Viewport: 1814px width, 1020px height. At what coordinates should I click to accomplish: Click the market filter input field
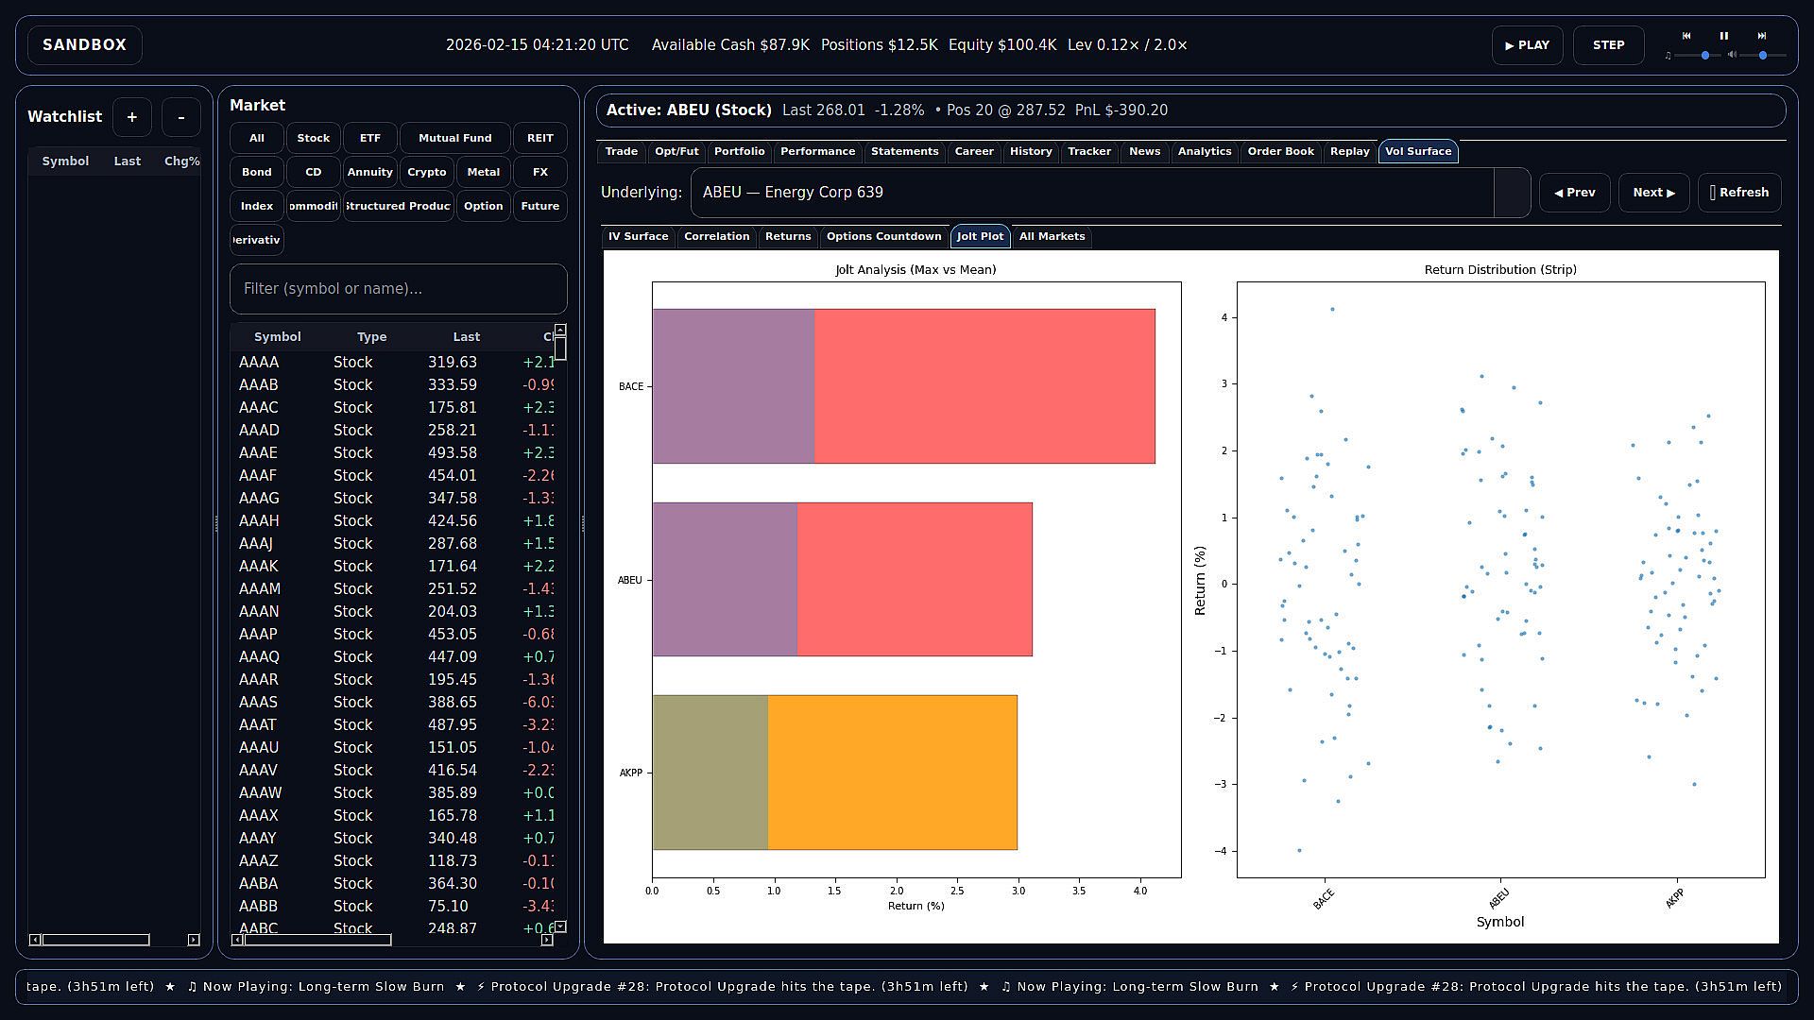point(398,289)
